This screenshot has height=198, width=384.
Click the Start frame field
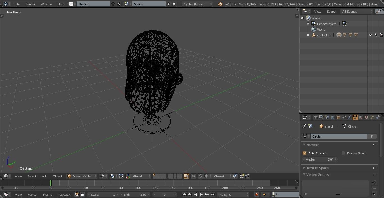pyautogui.click(x=103, y=194)
